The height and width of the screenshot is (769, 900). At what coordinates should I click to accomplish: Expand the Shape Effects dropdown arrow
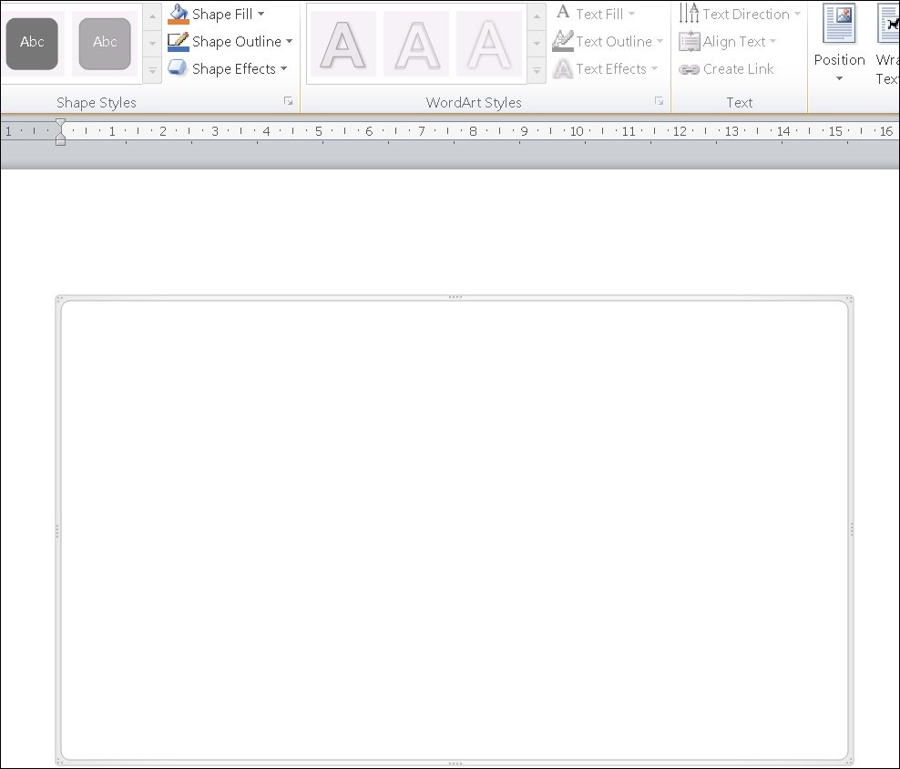coord(283,69)
